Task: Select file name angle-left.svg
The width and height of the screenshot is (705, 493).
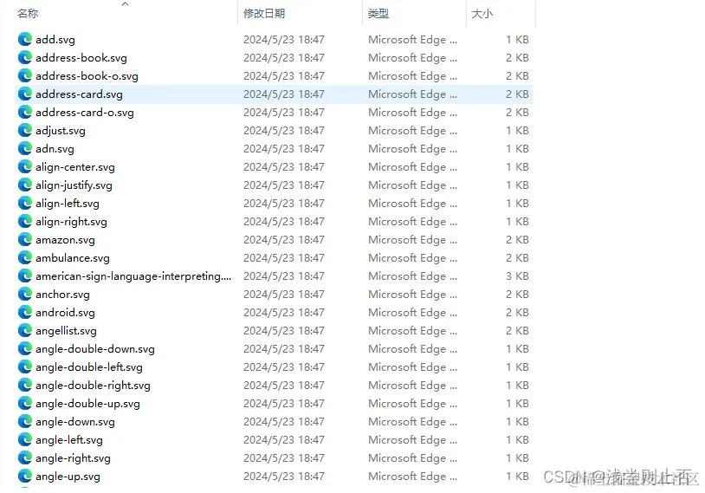Action: (x=68, y=440)
